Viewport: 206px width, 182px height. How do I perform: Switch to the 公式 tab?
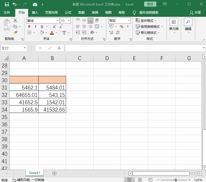tap(68, 13)
